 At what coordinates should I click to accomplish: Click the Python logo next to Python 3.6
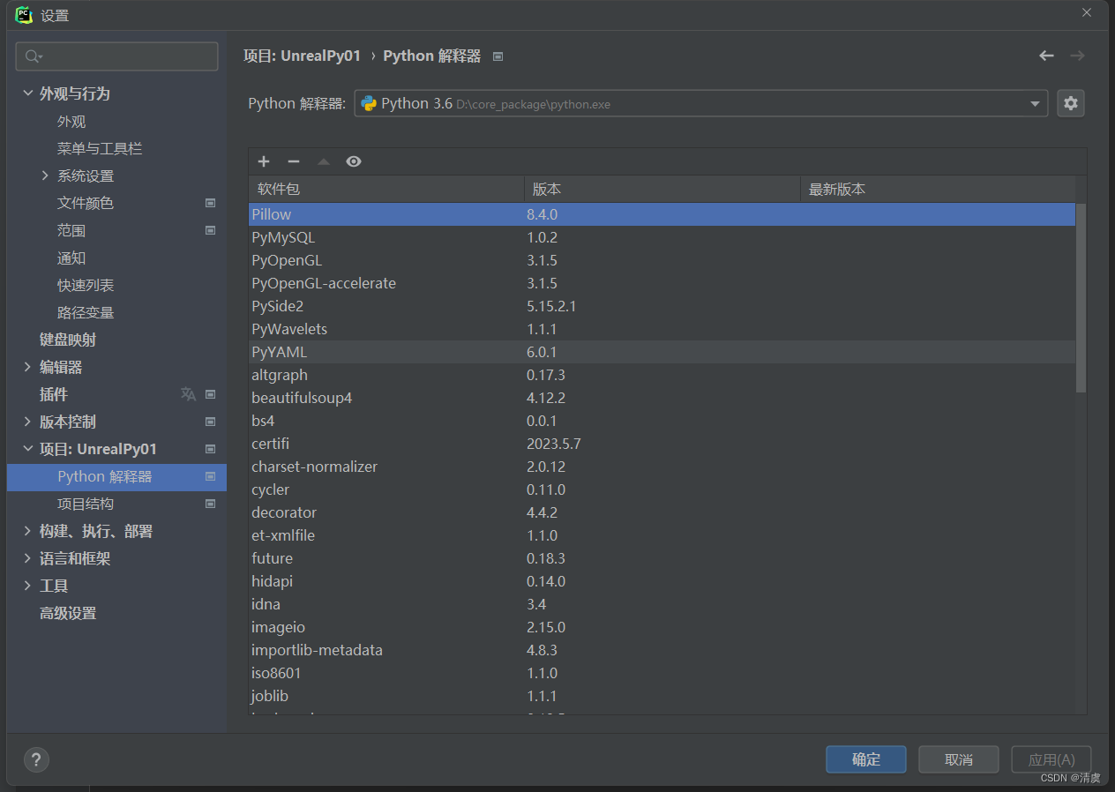[370, 103]
